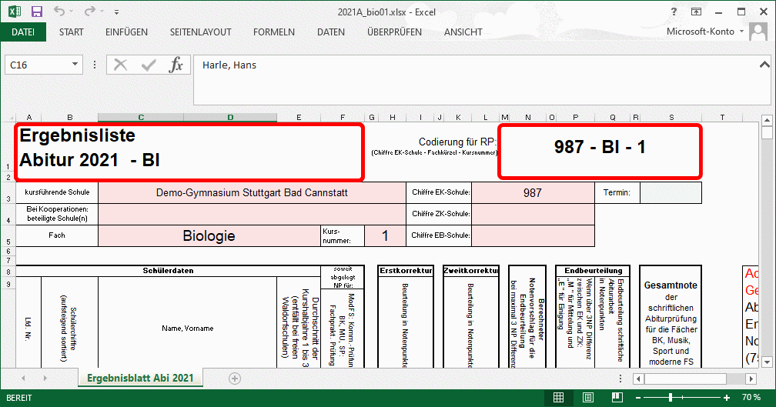
Task: Confirm entry with the checkmark icon
Action: pyautogui.click(x=148, y=65)
